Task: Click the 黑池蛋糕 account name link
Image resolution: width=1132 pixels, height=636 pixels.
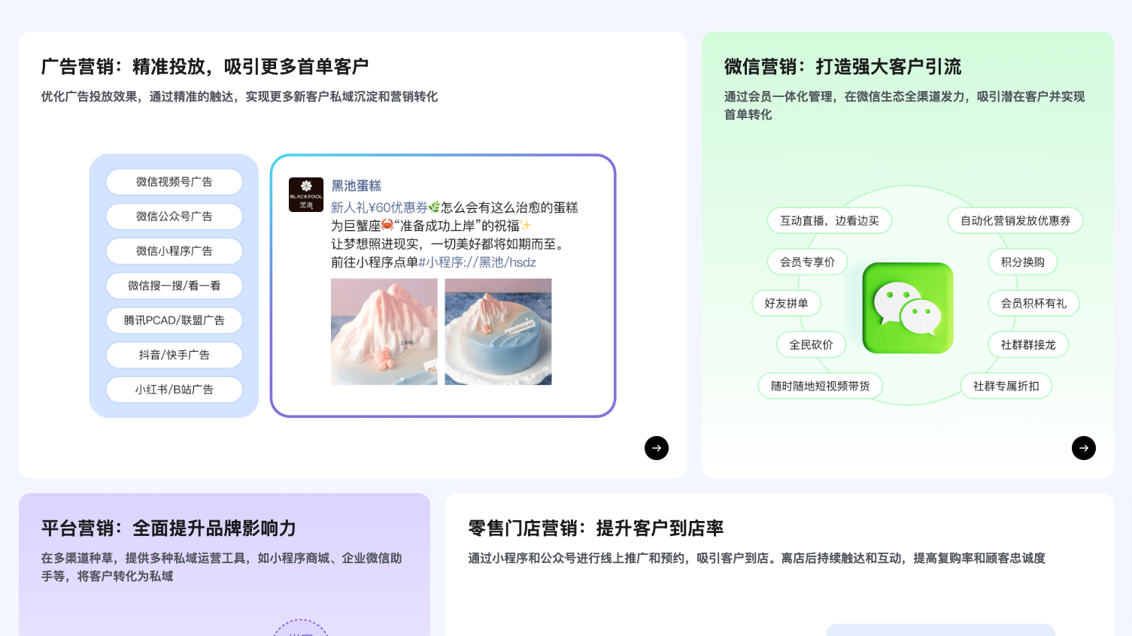Action: tap(358, 186)
